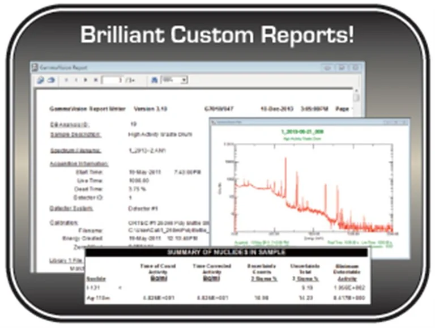
Task: Click the 'Version 3.10' text
Action: 150,109
